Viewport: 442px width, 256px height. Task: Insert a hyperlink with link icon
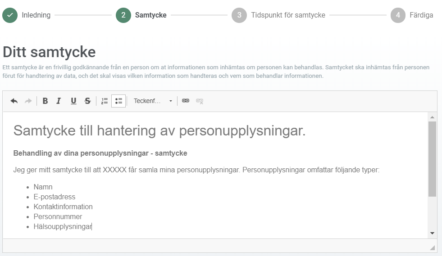click(x=186, y=101)
